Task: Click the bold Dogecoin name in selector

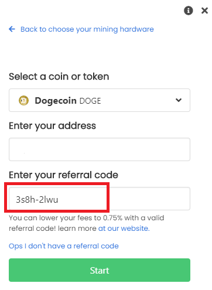Action: click(x=56, y=101)
